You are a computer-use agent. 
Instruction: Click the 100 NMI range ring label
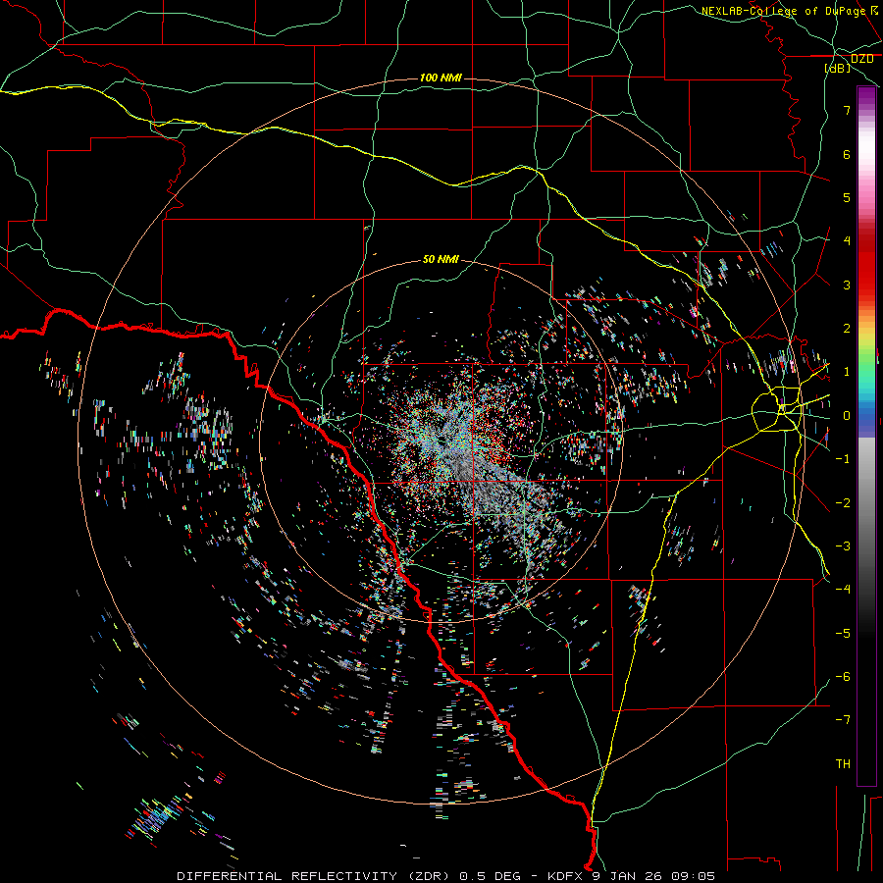click(x=441, y=78)
